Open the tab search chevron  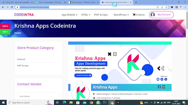166,2
